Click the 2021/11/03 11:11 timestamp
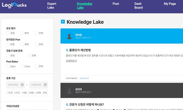Image resolution: width=183 pixels, height=110 pixels. (83, 38)
